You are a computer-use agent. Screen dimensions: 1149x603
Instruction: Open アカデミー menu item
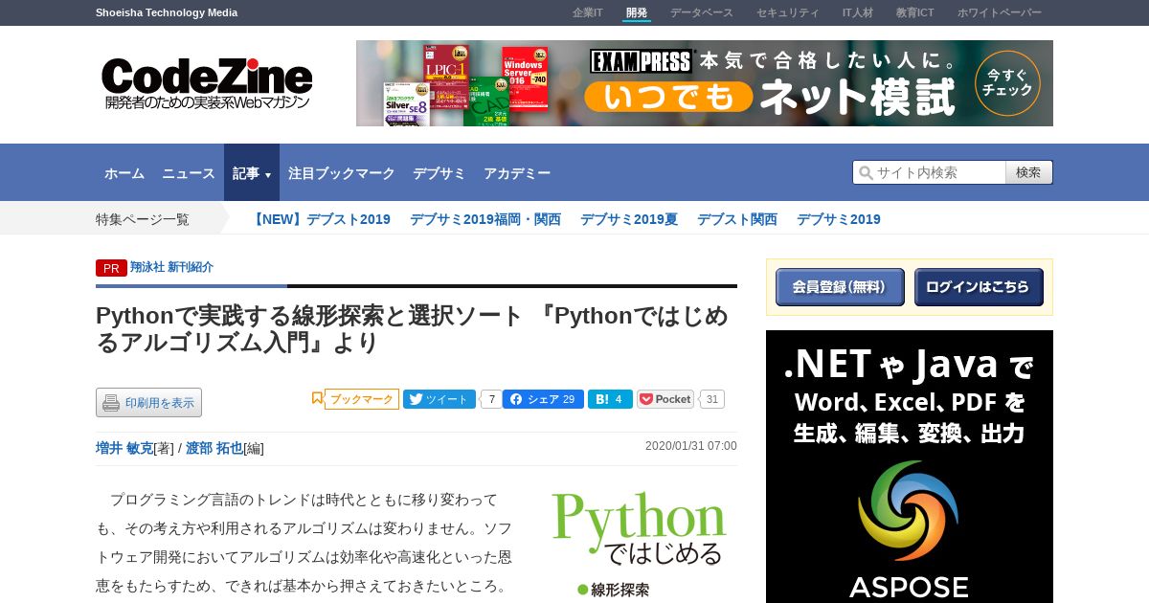pyautogui.click(x=517, y=173)
